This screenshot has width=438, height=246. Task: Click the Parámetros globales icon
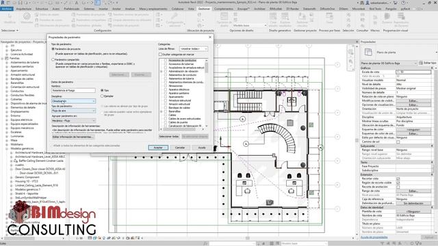click(74, 25)
